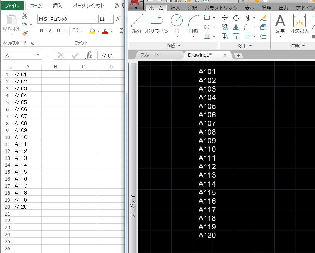The width and height of the screenshot is (315, 253).
Task: Toggle Italic formatting in Excel
Action: [x=50, y=31]
